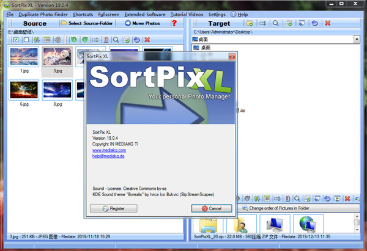
Task: Click magnifier icon in Target header toolbar
Action: (276, 23)
